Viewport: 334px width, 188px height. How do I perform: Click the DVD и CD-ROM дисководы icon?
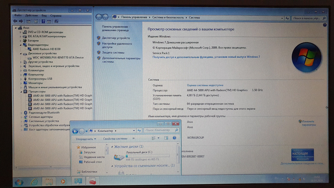tap(25, 32)
